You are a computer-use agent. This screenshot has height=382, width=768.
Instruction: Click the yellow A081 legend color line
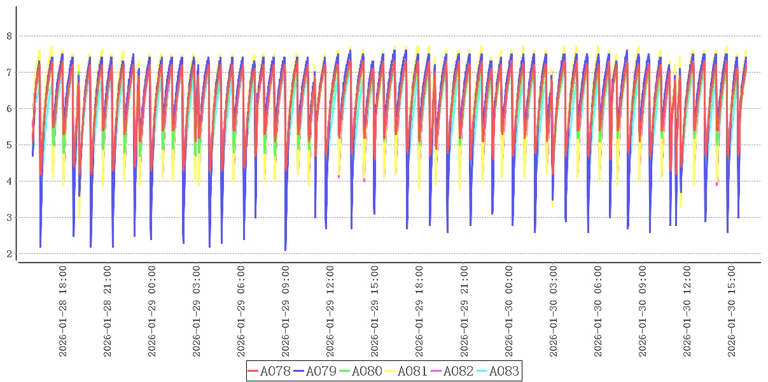pyautogui.click(x=391, y=372)
